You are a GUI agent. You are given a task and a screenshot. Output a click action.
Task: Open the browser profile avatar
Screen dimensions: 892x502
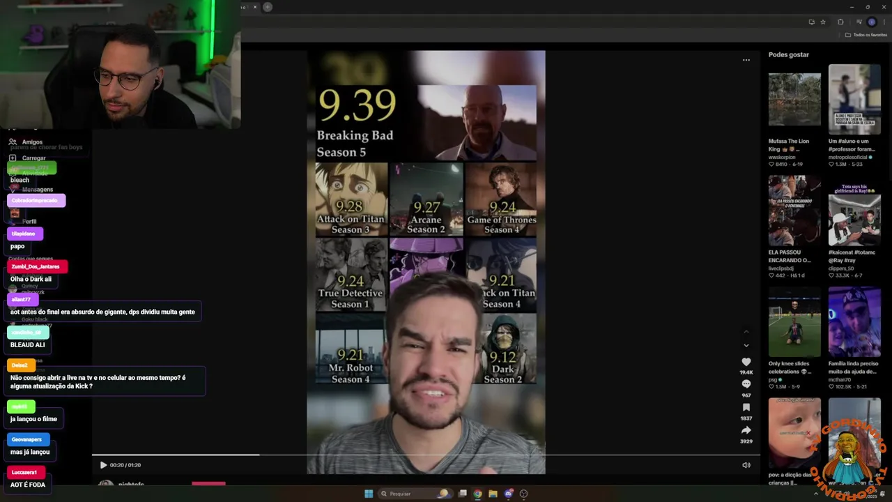click(x=871, y=22)
